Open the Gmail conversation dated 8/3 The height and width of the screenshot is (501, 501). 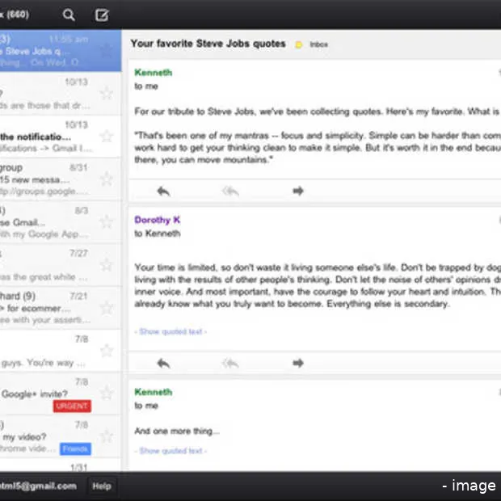[61, 222]
